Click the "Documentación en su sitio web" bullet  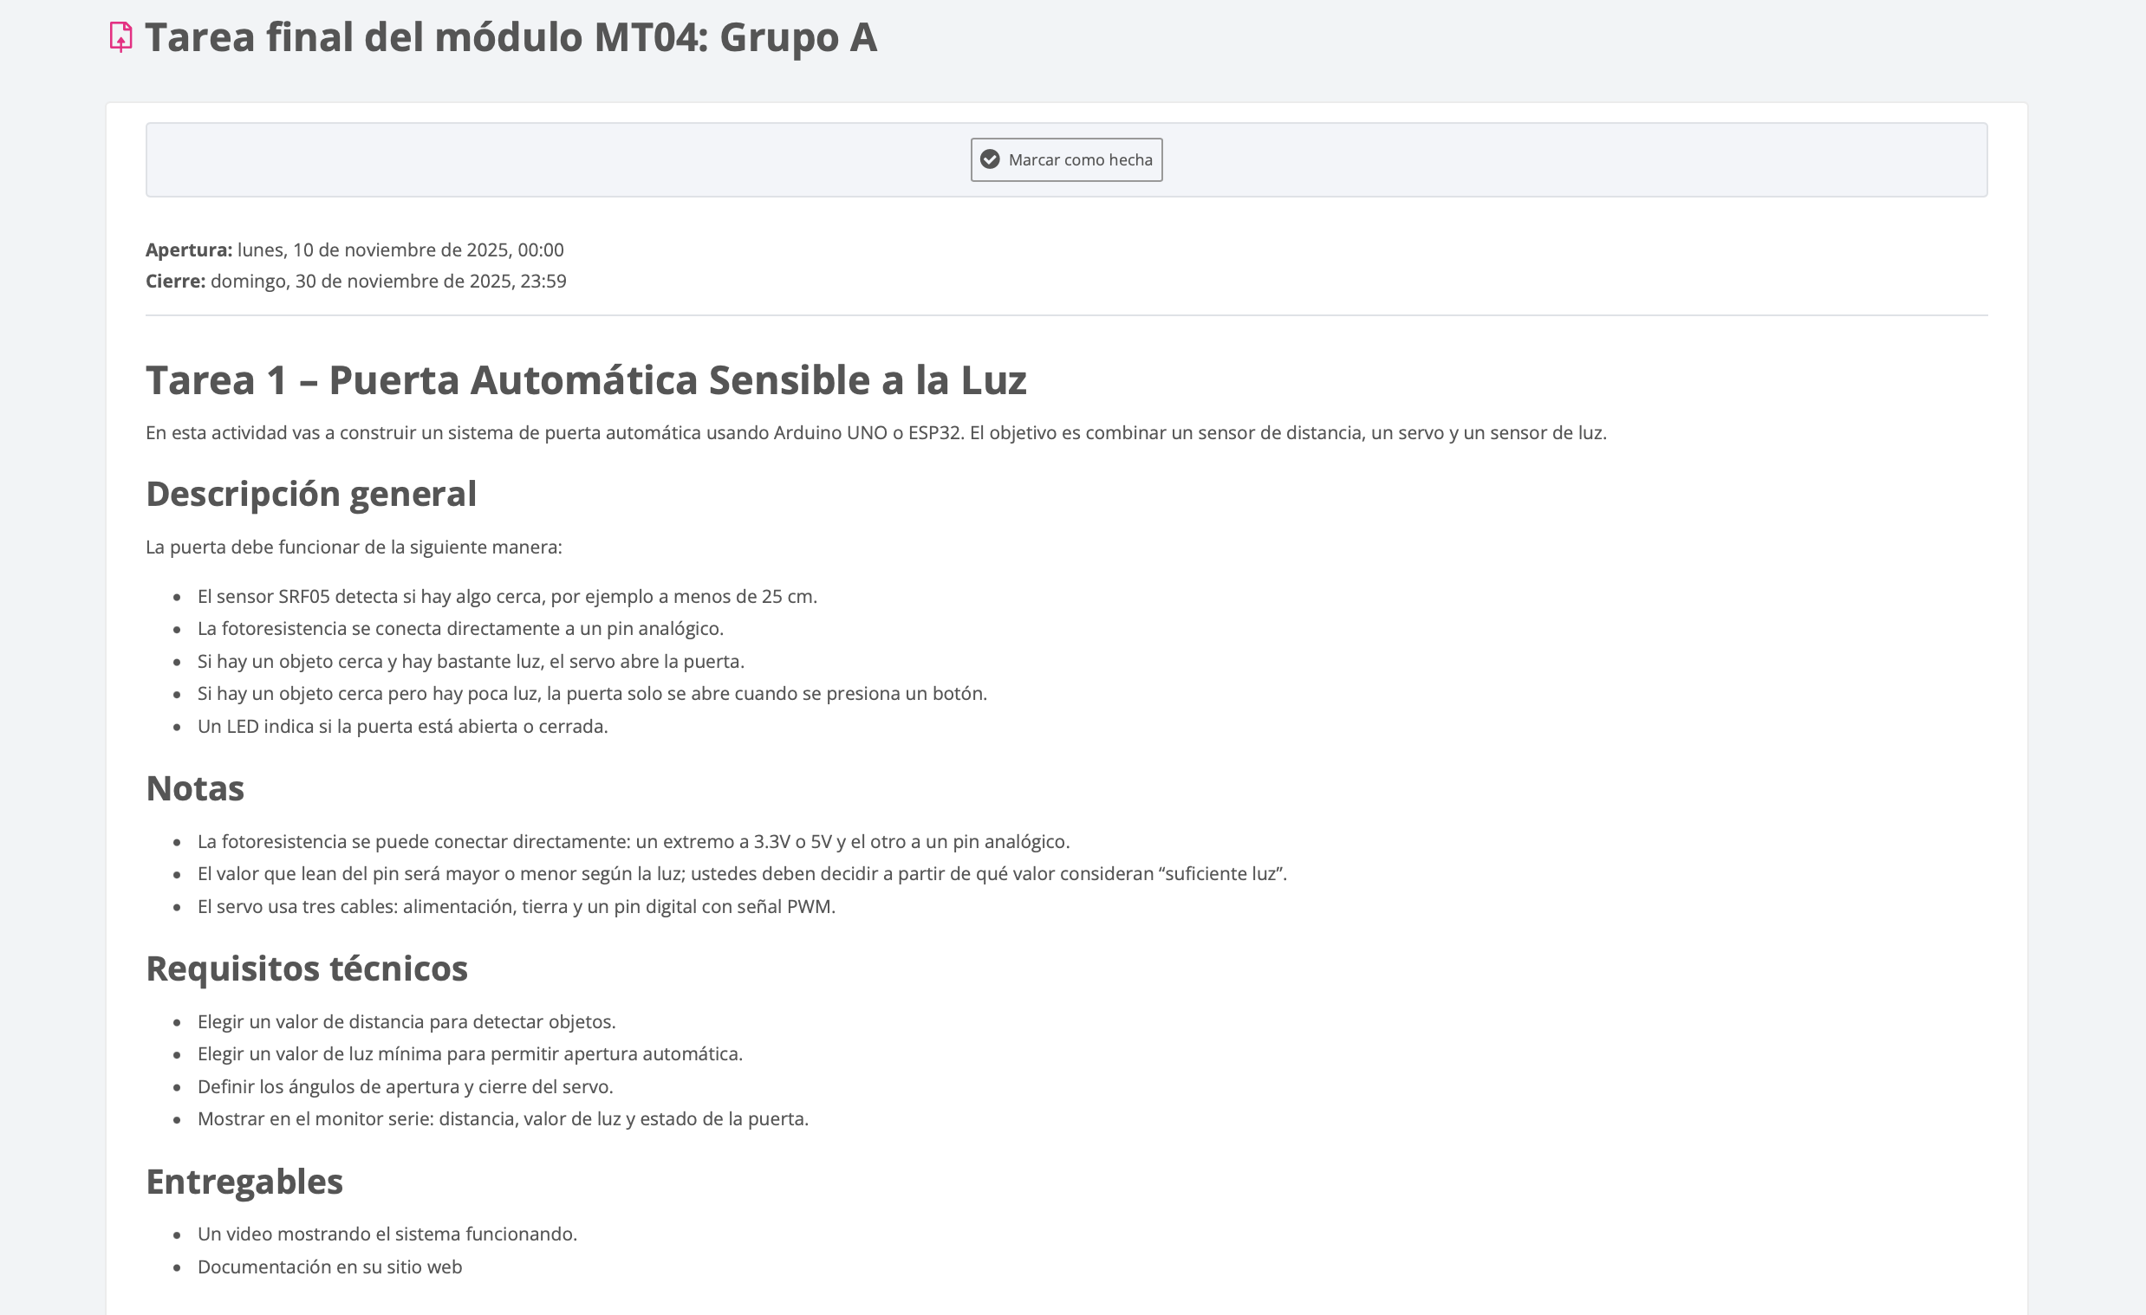pyautogui.click(x=329, y=1266)
